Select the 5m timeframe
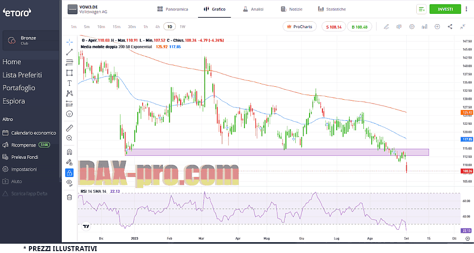The image size is (474, 253). tap(87, 27)
